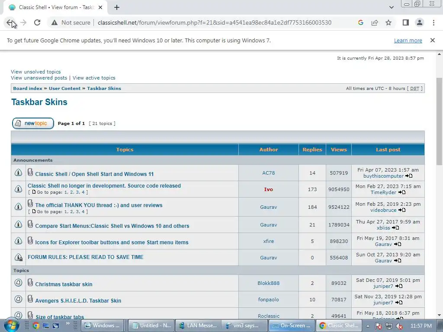View author Blokk888 profile
Viewport: 443px width, 332px height.
coord(268,283)
